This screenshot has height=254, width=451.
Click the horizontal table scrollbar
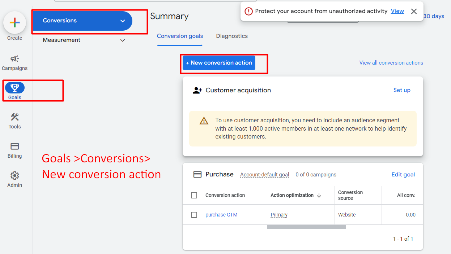pyautogui.click(x=306, y=227)
